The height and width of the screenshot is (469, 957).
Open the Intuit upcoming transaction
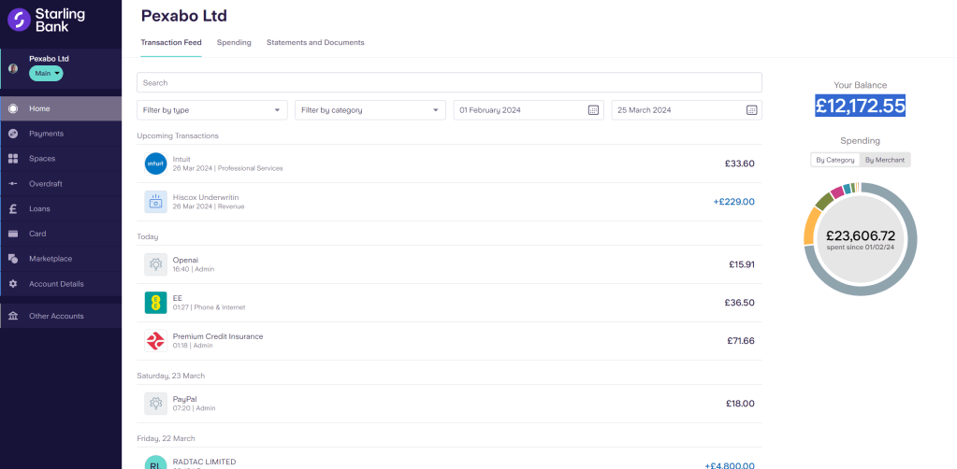449,163
